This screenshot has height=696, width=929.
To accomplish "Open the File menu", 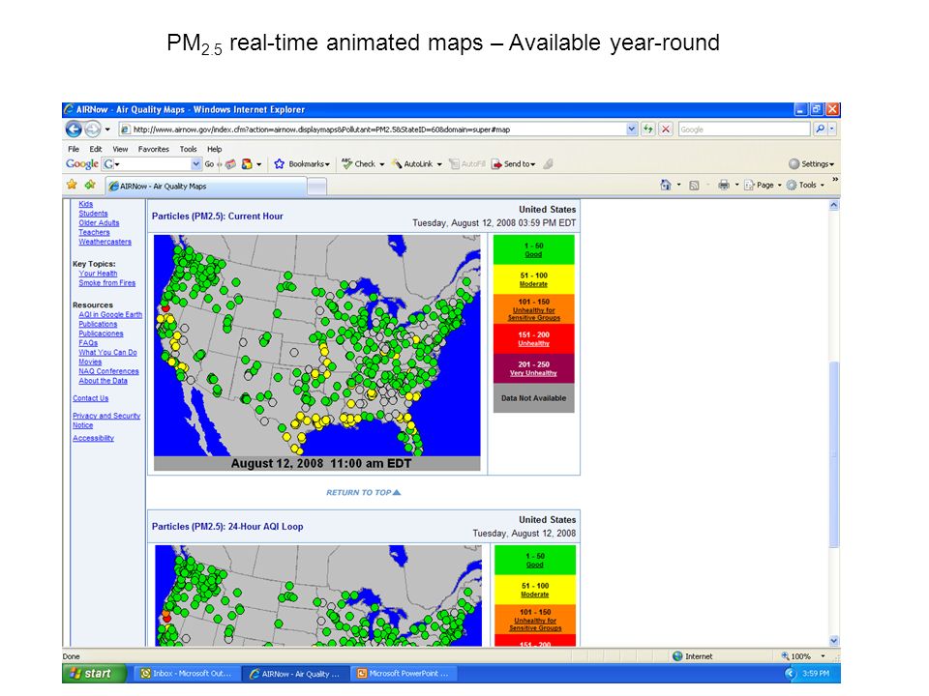I will (x=74, y=149).
